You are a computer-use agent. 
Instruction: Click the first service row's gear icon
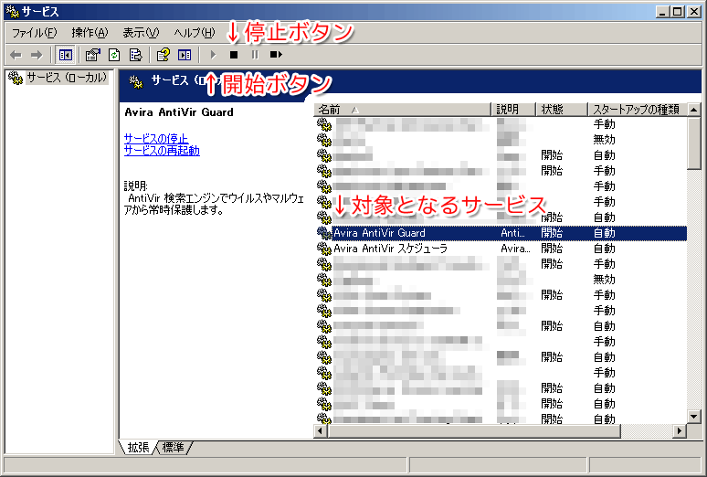[324, 124]
